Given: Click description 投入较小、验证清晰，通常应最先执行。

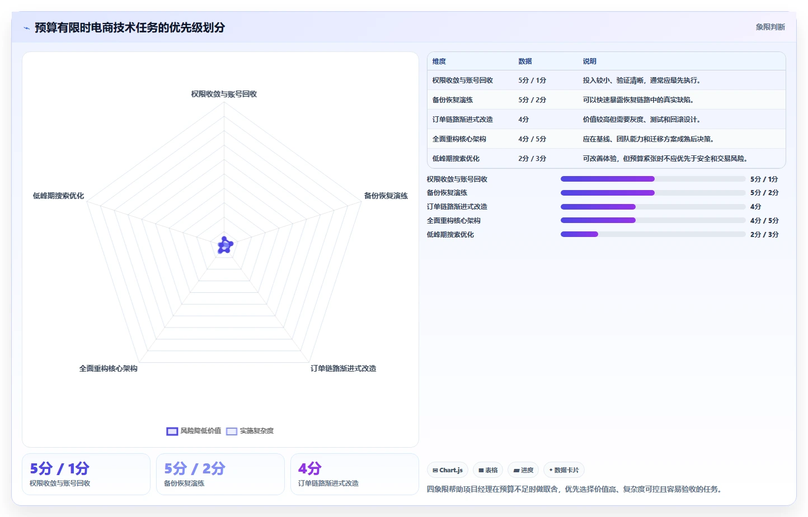Looking at the screenshot, I should (642, 80).
